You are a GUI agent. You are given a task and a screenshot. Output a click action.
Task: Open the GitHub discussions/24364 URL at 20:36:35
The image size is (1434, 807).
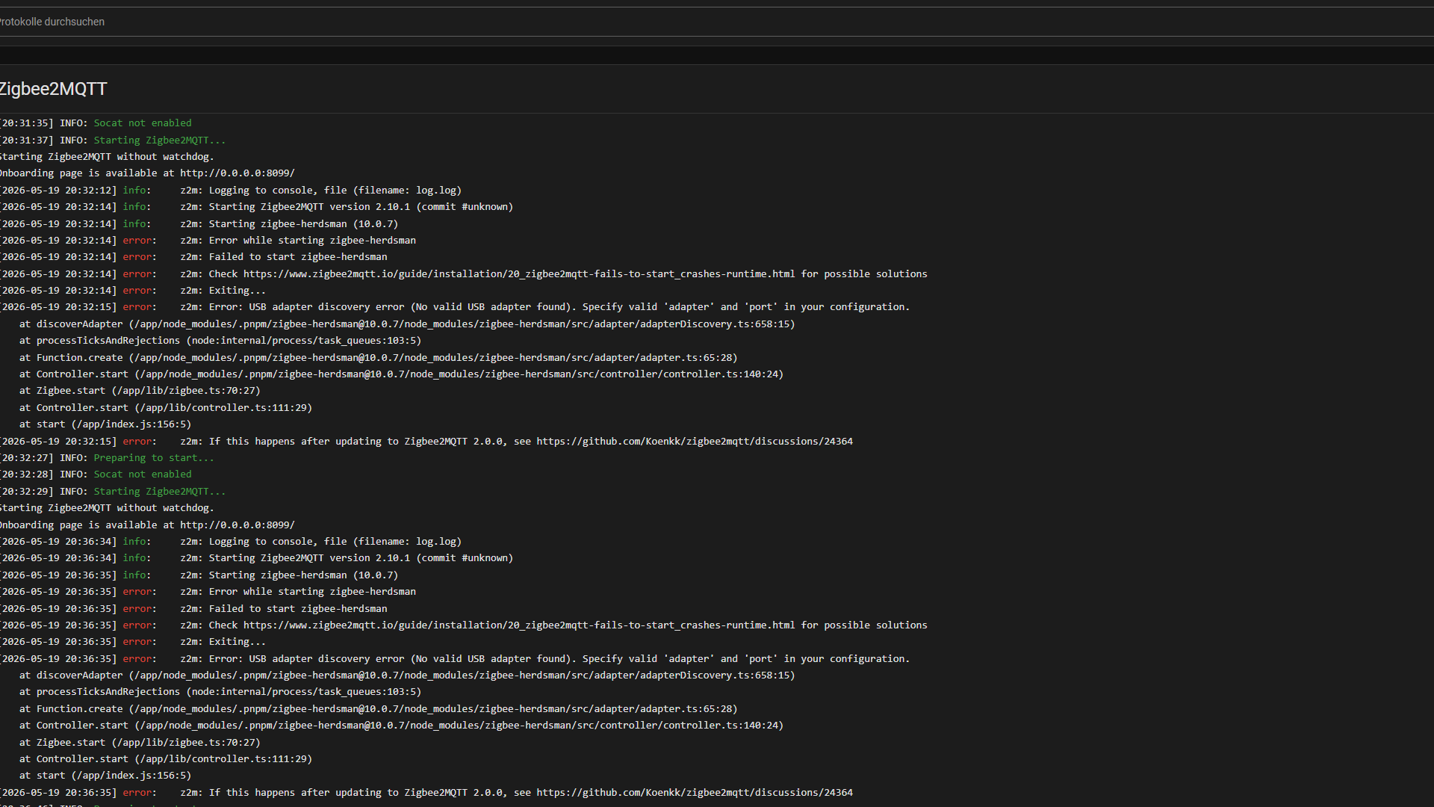(x=695, y=793)
